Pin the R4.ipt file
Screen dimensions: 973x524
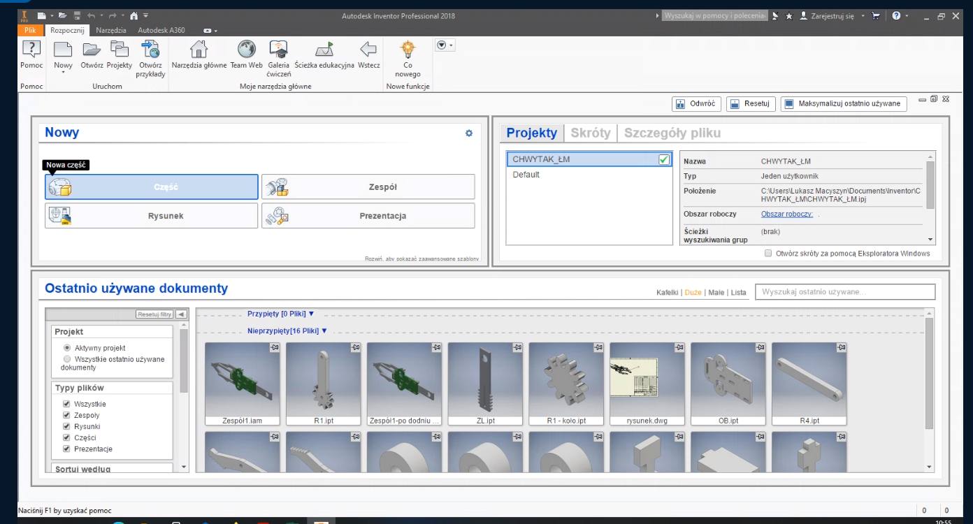[x=841, y=347]
